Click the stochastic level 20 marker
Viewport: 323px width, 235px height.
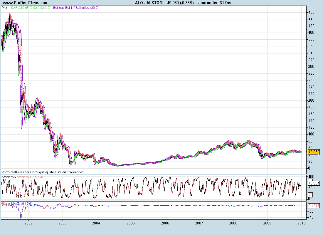[x=310, y=195]
